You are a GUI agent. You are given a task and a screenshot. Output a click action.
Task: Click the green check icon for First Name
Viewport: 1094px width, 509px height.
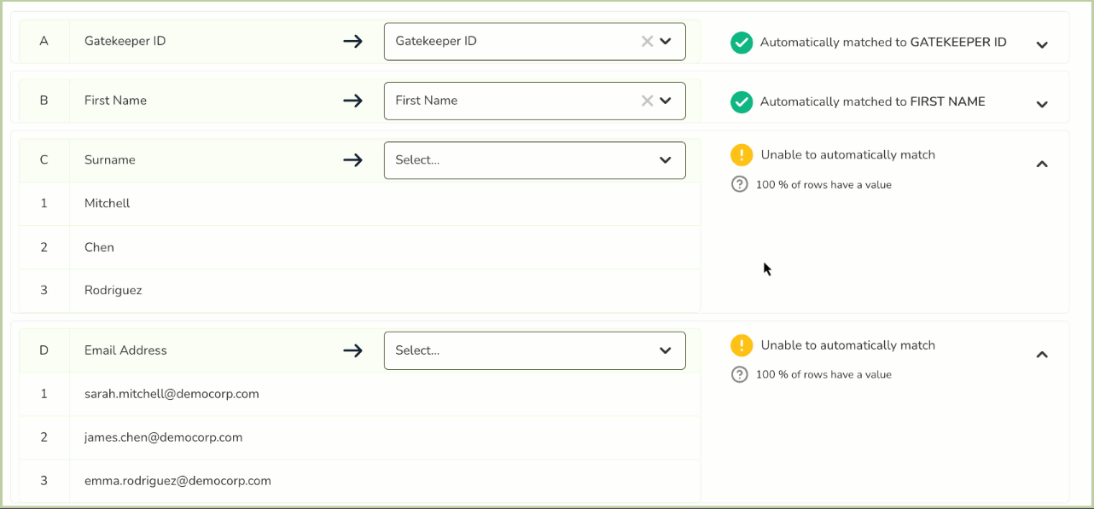click(742, 102)
